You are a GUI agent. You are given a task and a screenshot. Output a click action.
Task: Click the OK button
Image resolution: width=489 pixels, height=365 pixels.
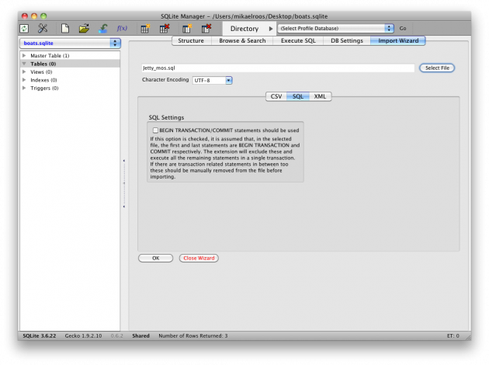click(155, 258)
